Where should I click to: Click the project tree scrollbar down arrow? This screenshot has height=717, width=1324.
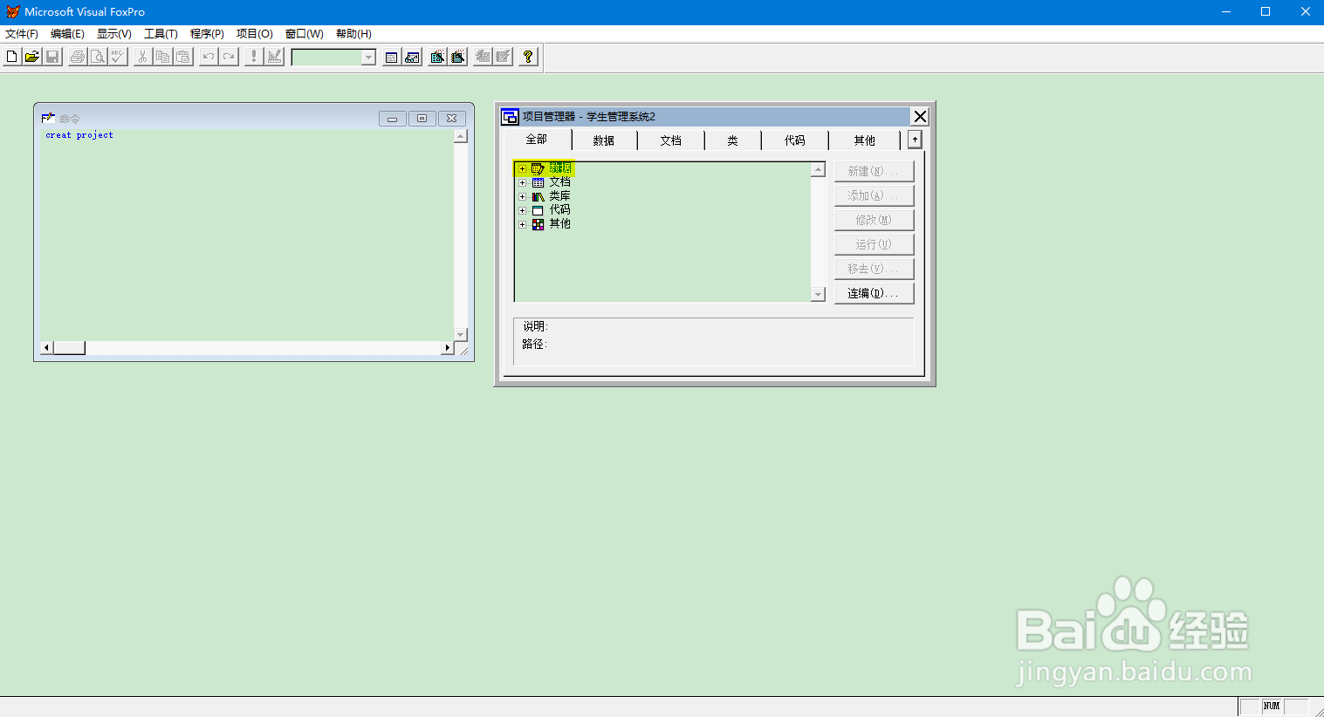[x=818, y=295]
